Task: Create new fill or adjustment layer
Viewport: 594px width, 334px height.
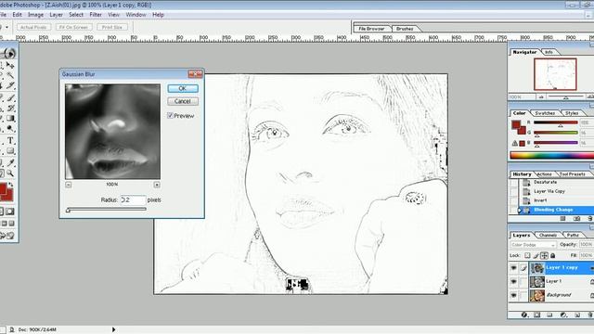Action: pos(563,315)
